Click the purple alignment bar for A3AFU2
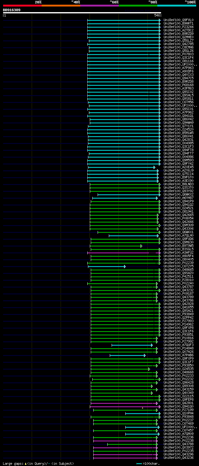Viewport: 199px width, 466px height. [x=124, y=253]
